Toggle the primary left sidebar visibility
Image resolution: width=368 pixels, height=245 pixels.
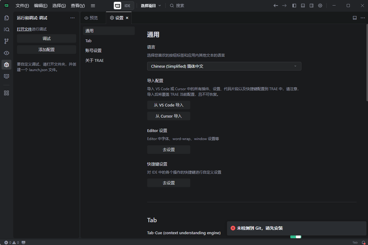pyautogui.click(x=294, y=6)
